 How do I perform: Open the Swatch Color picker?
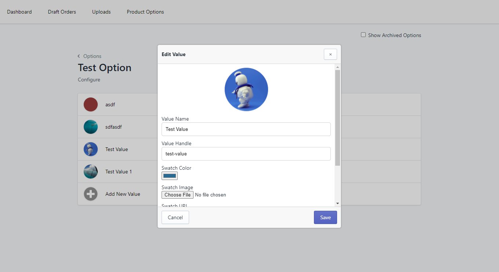[170, 176]
